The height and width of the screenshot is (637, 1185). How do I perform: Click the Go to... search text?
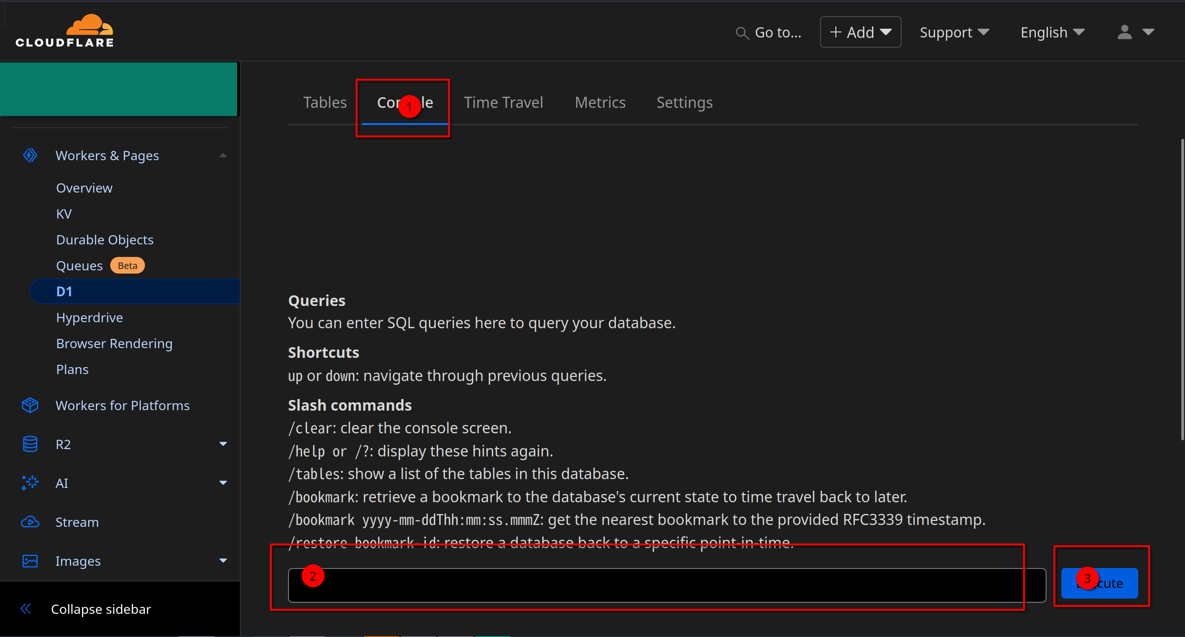click(x=778, y=32)
